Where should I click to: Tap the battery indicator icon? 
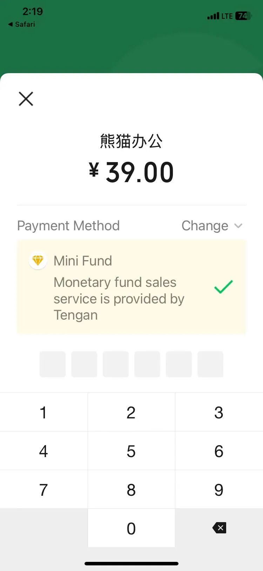coord(243,16)
